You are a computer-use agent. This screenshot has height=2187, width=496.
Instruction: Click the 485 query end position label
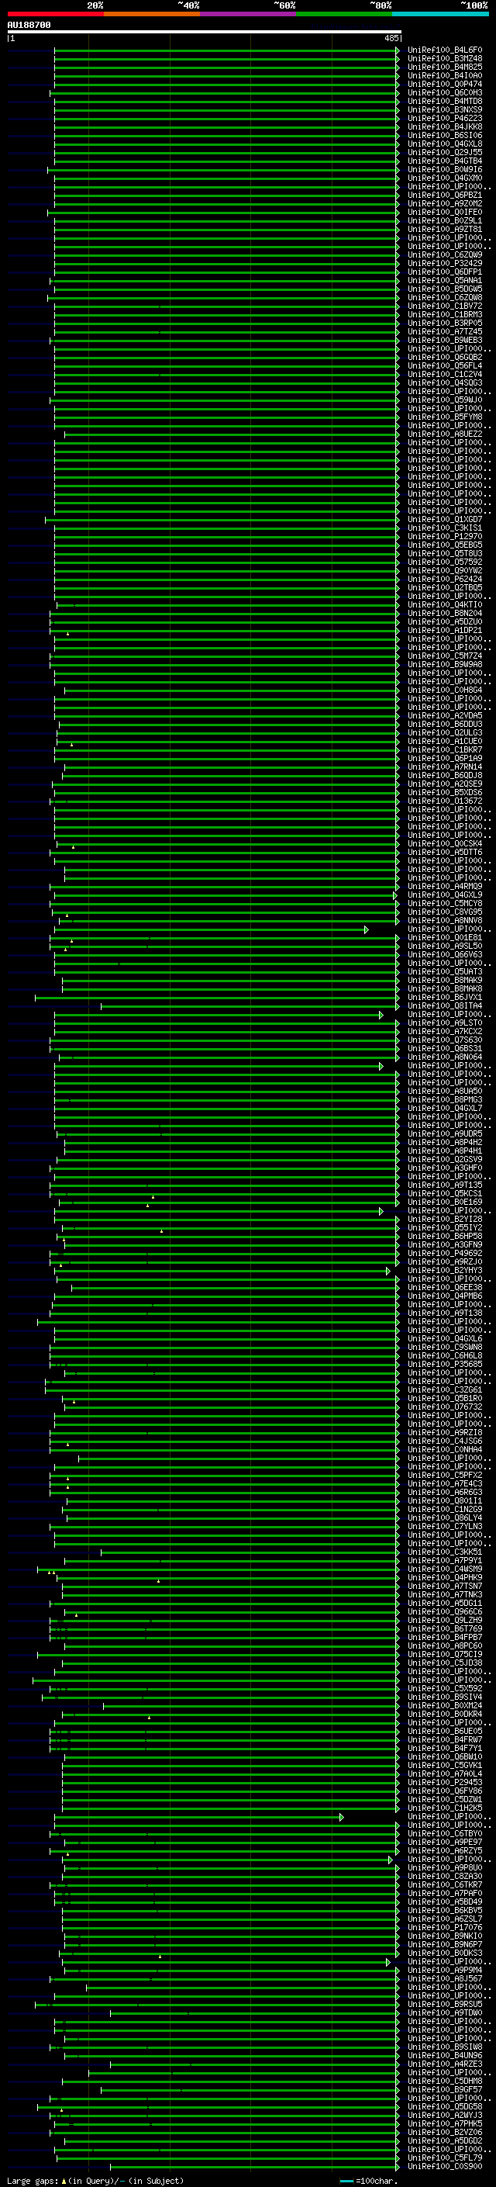point(391,38)
